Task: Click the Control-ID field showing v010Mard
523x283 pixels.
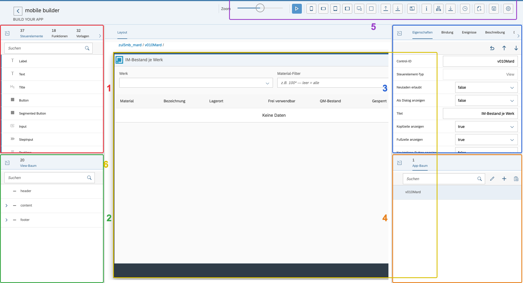Action: pos(480,61)
